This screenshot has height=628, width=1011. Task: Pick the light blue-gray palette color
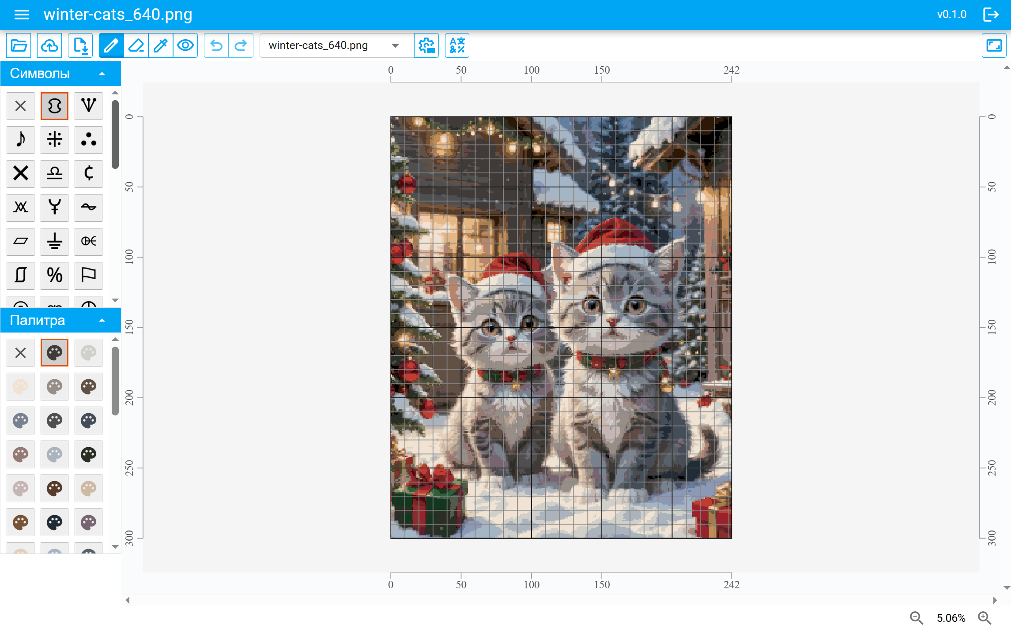tap(55, 455)
